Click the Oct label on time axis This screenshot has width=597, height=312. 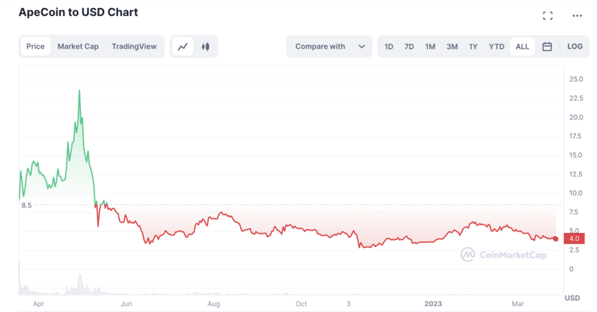coord(300,303)
